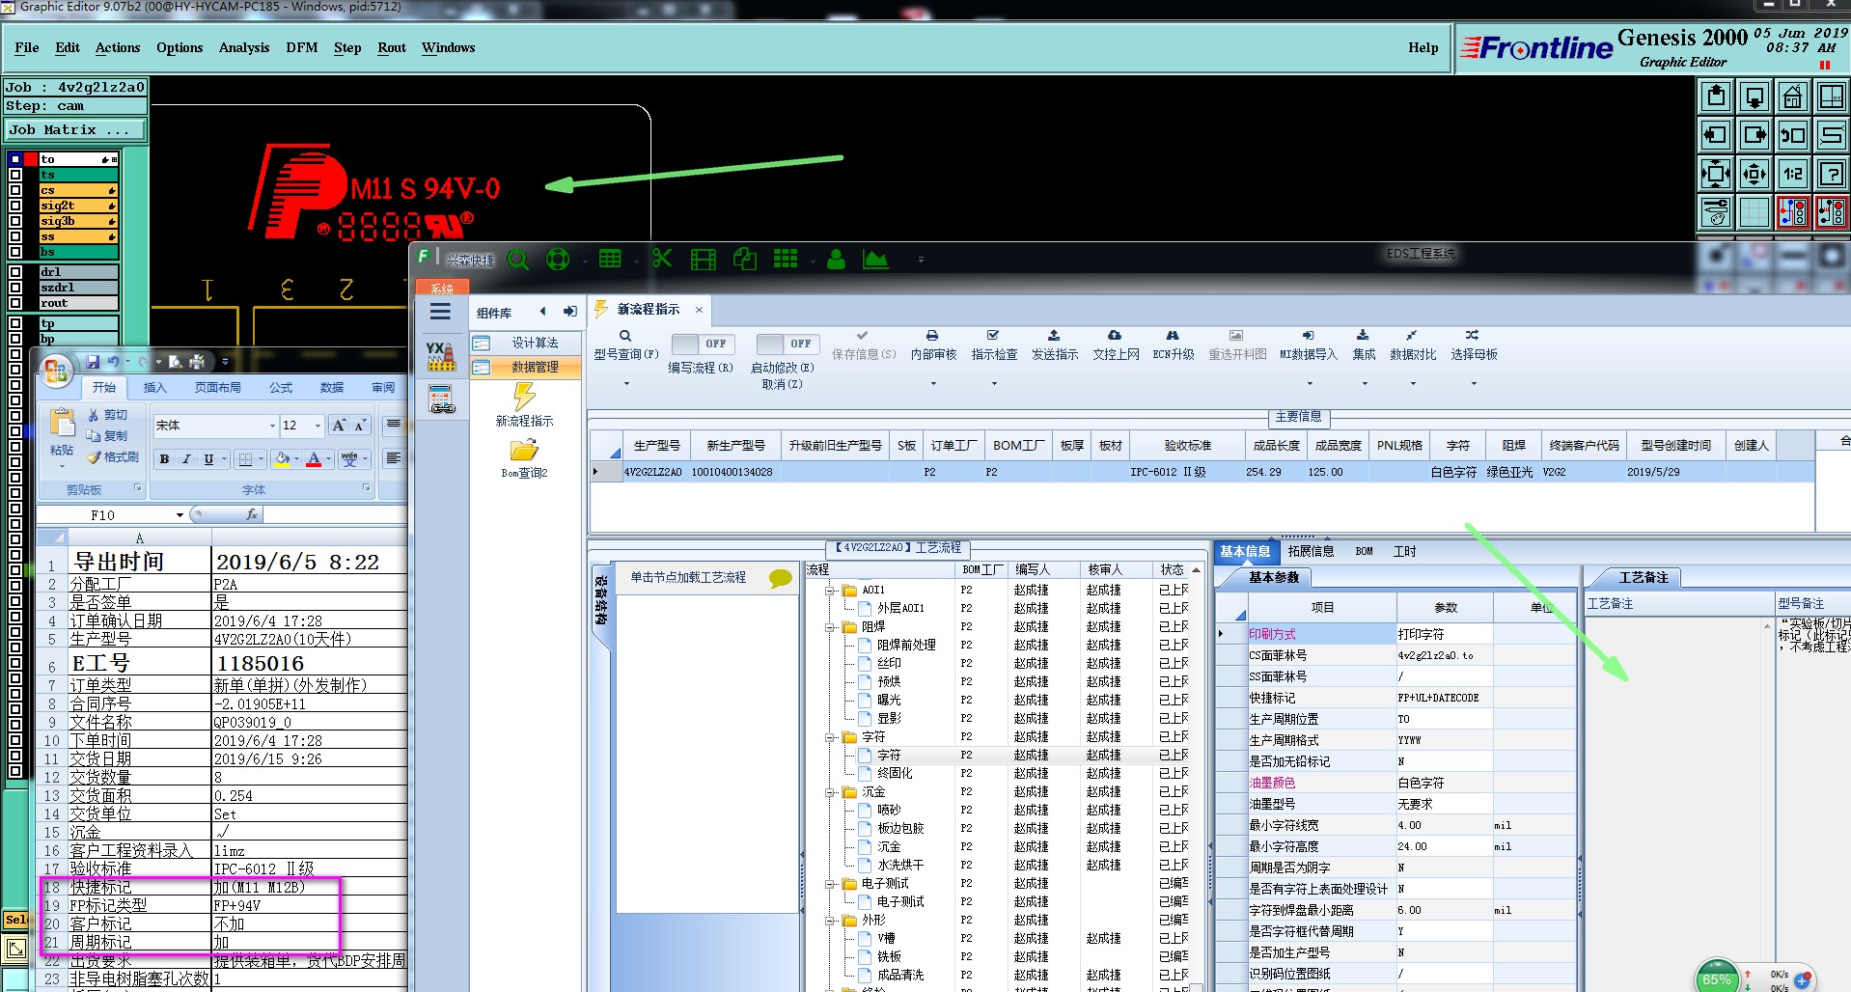
Task: Toggle visibility checkbox of layer drl
Action: point(15,272)
